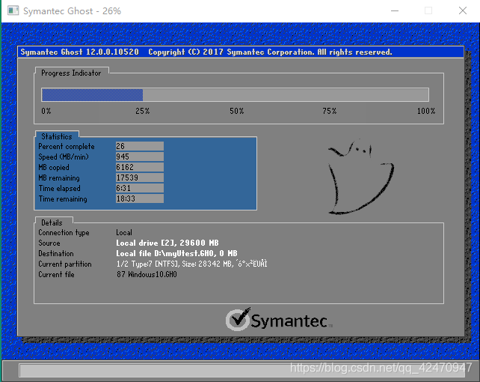Image resolution: width=480 pixels, height=382 pixels.
Task: Click the Ghost mascot drawing
Action: pyautogui.click(x=361, y=177)
